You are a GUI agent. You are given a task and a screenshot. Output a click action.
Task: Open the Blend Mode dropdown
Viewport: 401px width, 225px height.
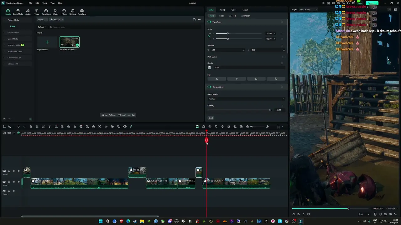coord(246,99)
